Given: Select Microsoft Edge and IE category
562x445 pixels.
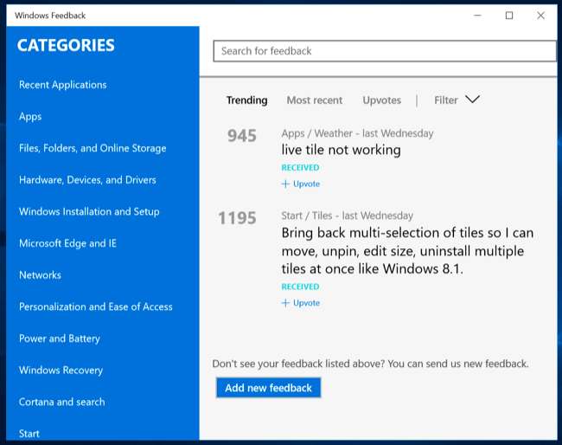Looking at the screenshot, I should pyautogui.click(x=67, y=243).
